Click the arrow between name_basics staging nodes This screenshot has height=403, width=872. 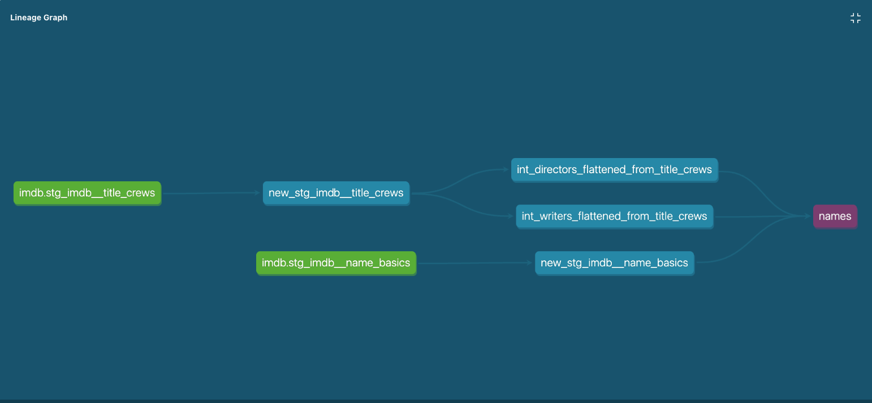(x=475, y=262)
